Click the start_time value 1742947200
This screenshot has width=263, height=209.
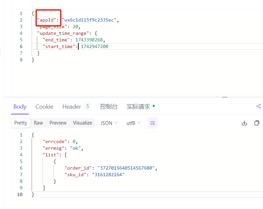(95, 46)
